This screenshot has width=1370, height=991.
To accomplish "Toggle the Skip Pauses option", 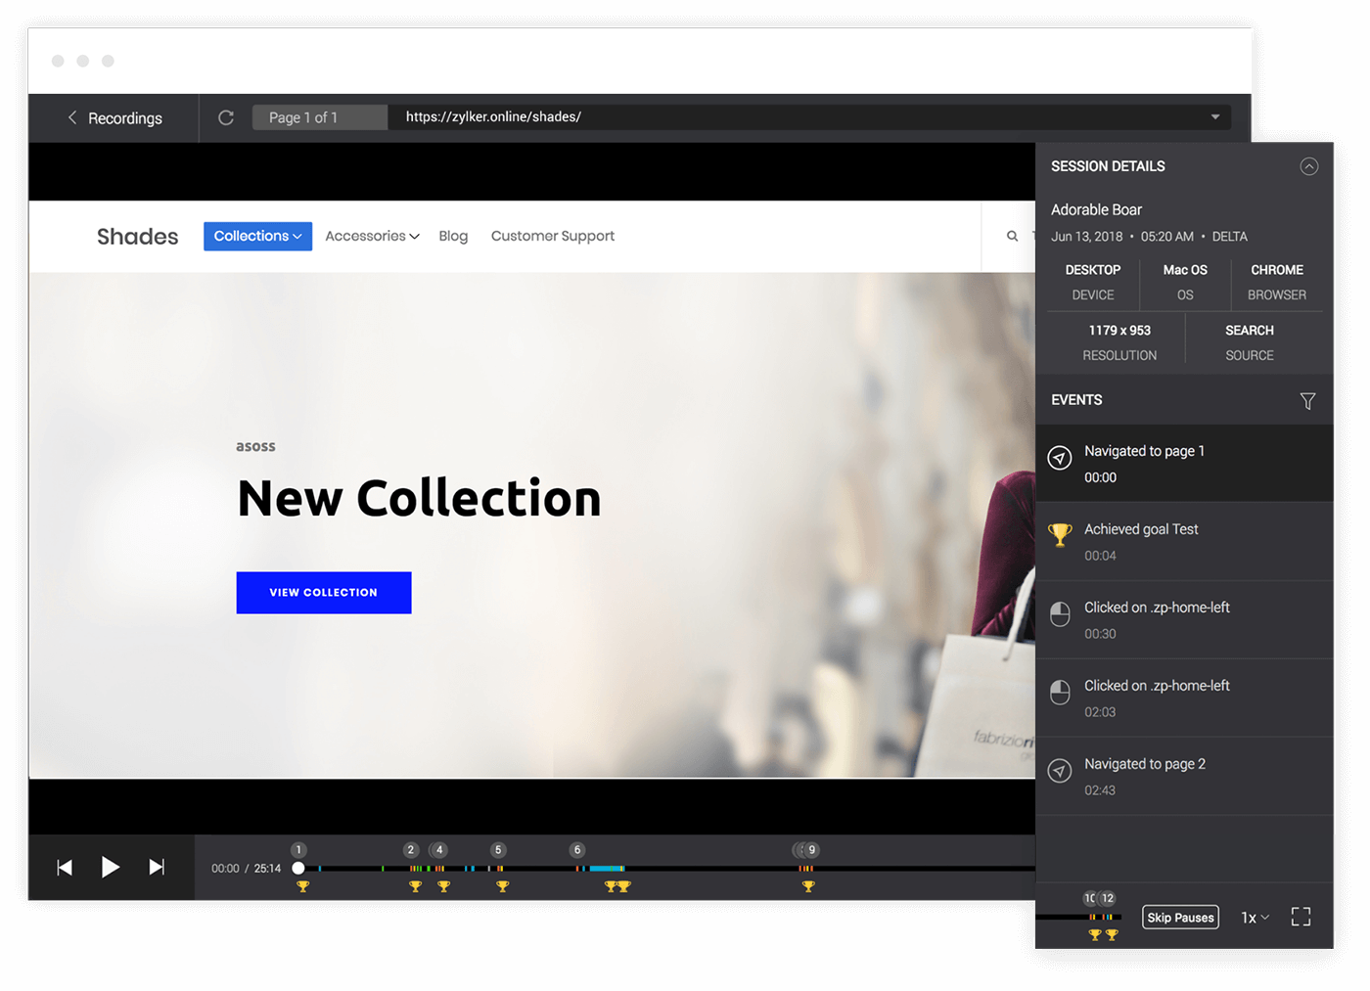I will tap(1180, 918).
